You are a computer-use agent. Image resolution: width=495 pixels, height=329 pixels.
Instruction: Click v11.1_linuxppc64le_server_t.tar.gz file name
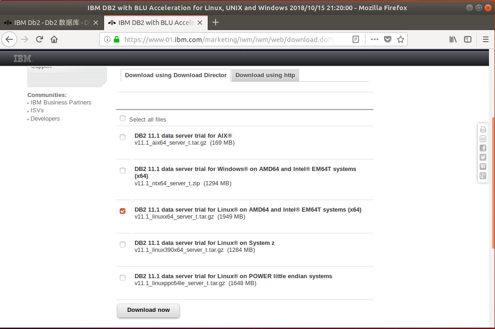point(179,283)
